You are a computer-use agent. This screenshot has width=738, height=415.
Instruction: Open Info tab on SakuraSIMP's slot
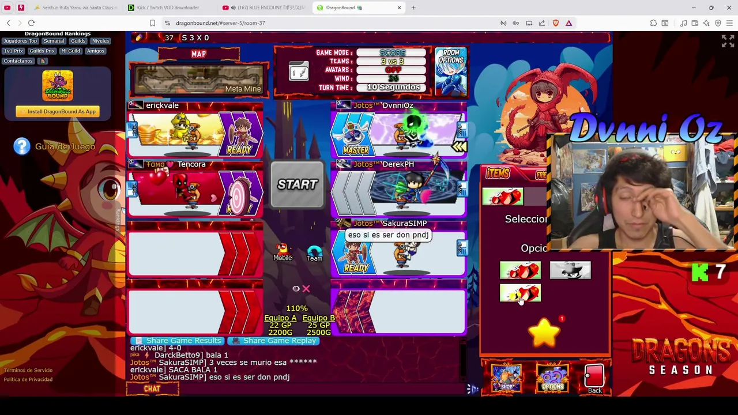coord(462,248)
